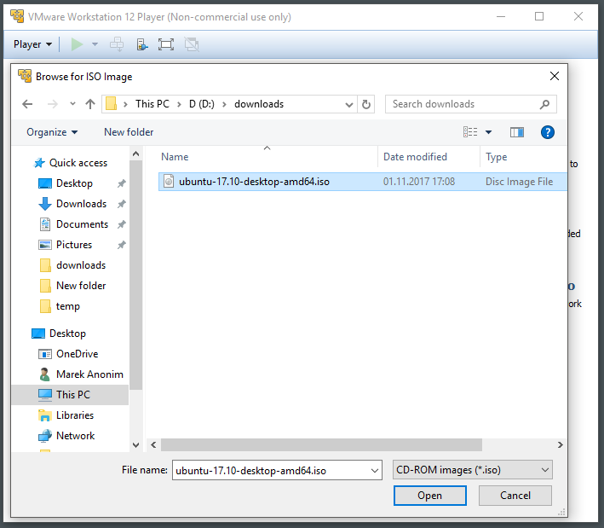Screen dimensions: 604x528
Task: Open lowercase downloads folder in sidebar
Action: click(81, 265)
